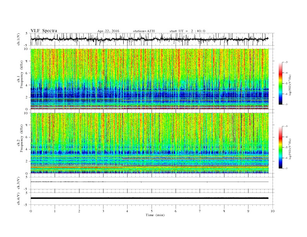Click the "VLF Spectra" plot title

click(x=44, y=31)
